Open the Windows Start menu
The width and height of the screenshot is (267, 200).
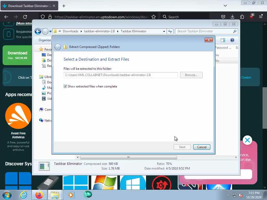7,195
